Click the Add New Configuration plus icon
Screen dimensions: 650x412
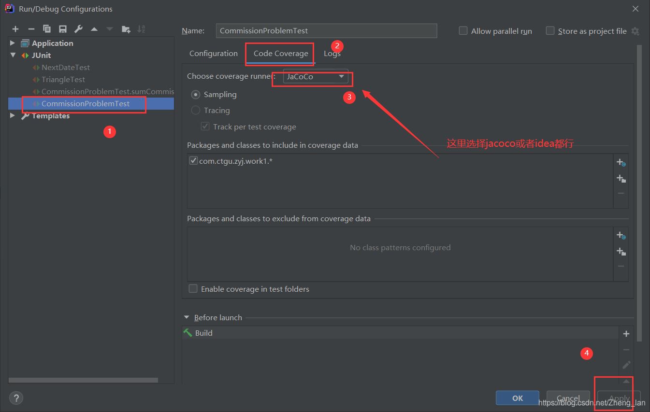pyautogui.click(x=15, y=29)
